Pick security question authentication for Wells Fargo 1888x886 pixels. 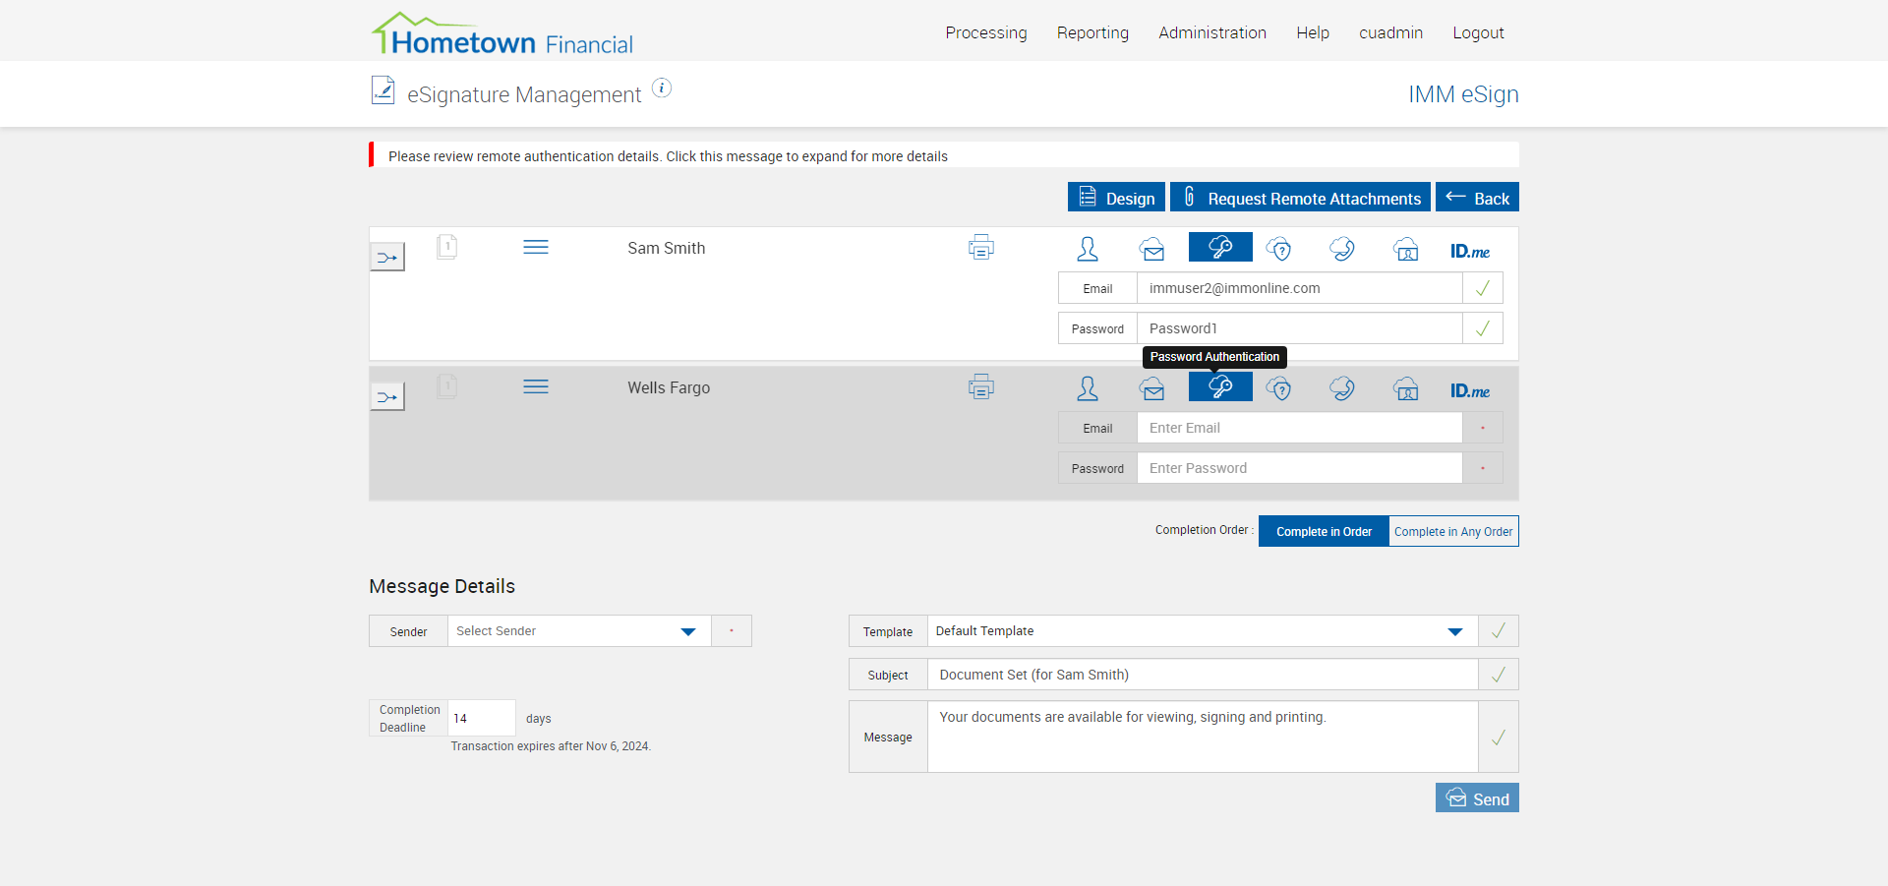1278,389
